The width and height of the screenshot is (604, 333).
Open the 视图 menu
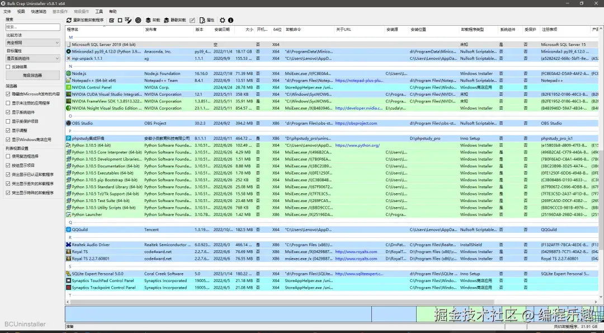tap(21, 12)
